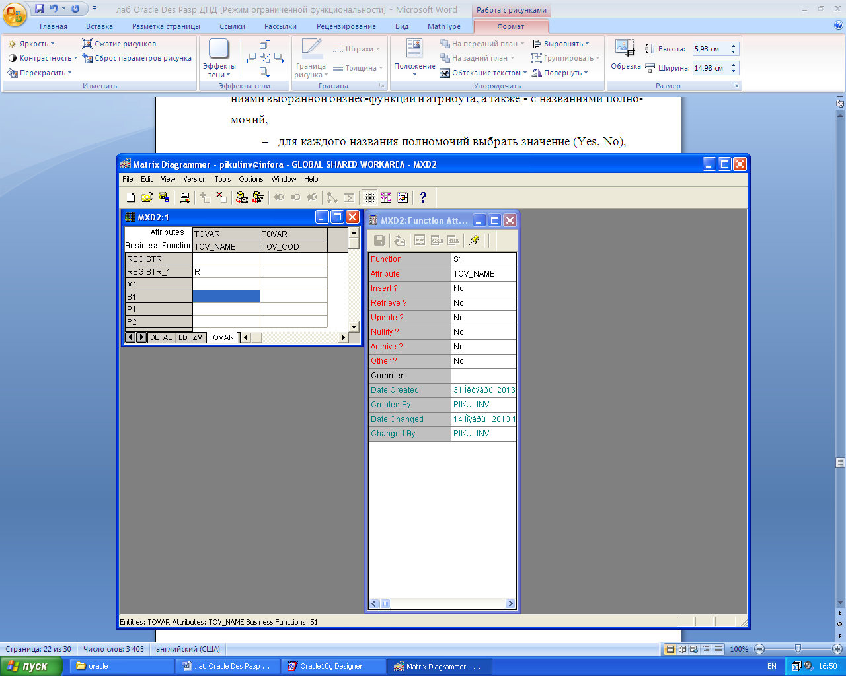Click the Обрезка crop tool

625,55
